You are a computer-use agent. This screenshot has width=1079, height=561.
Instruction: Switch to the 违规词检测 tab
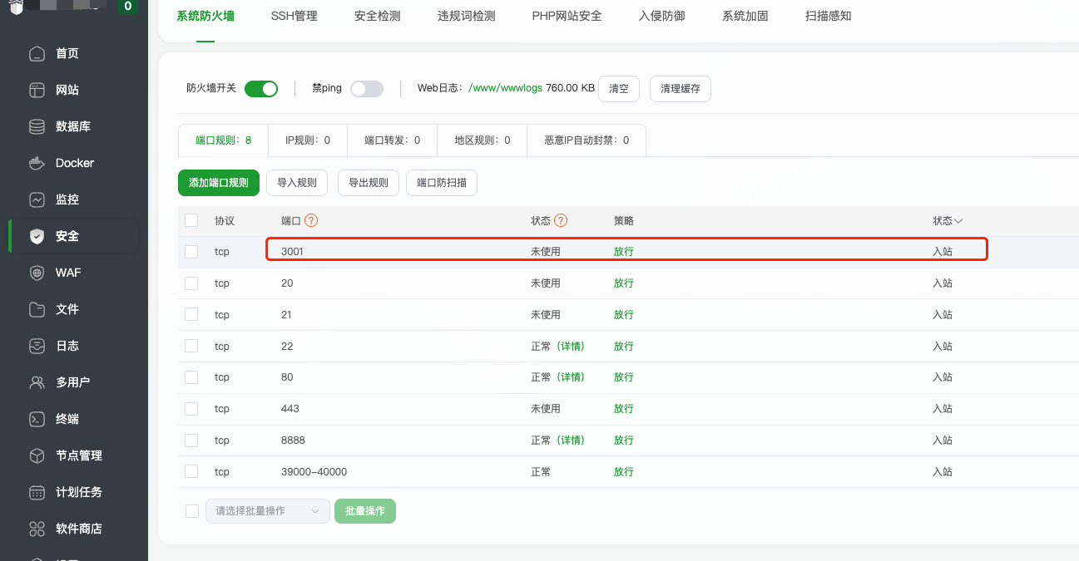click(x=467, y=16)
